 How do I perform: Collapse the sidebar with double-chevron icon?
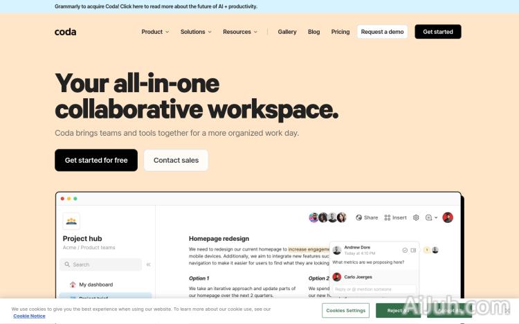(149, 264)
